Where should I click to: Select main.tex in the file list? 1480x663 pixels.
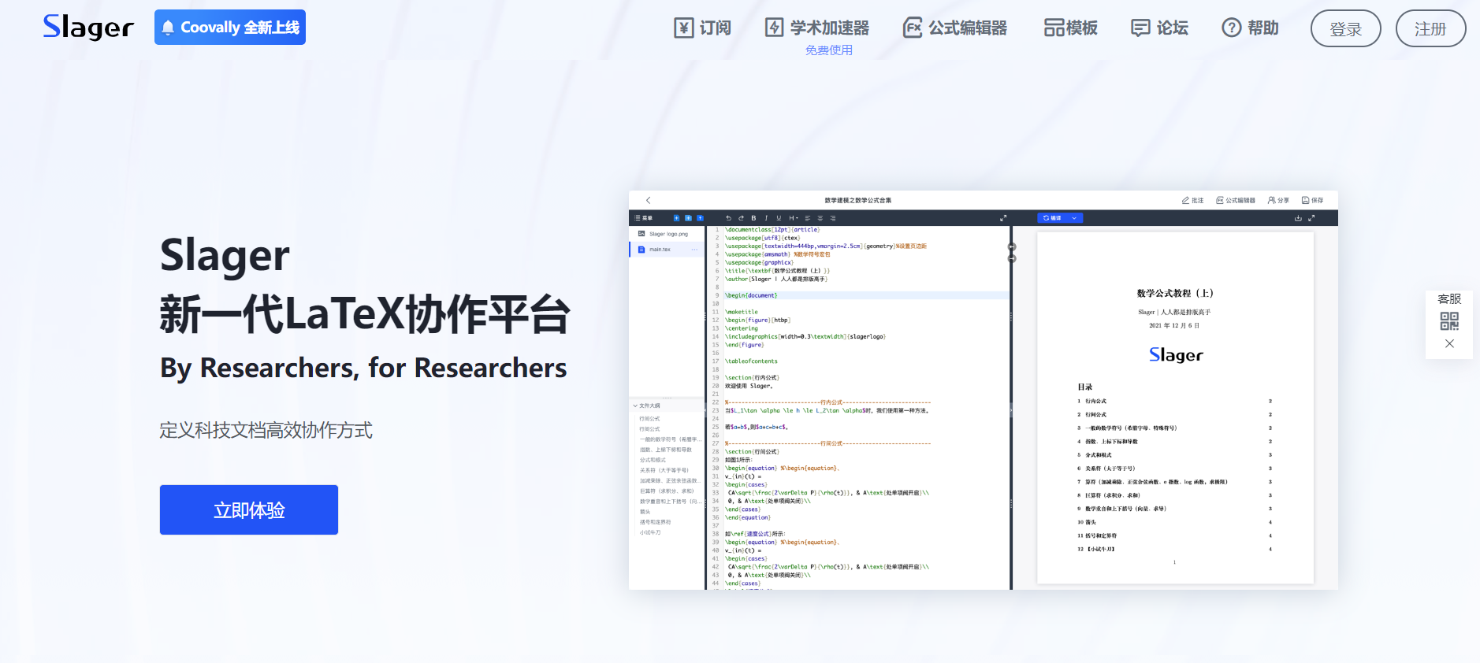pos(660,250)
